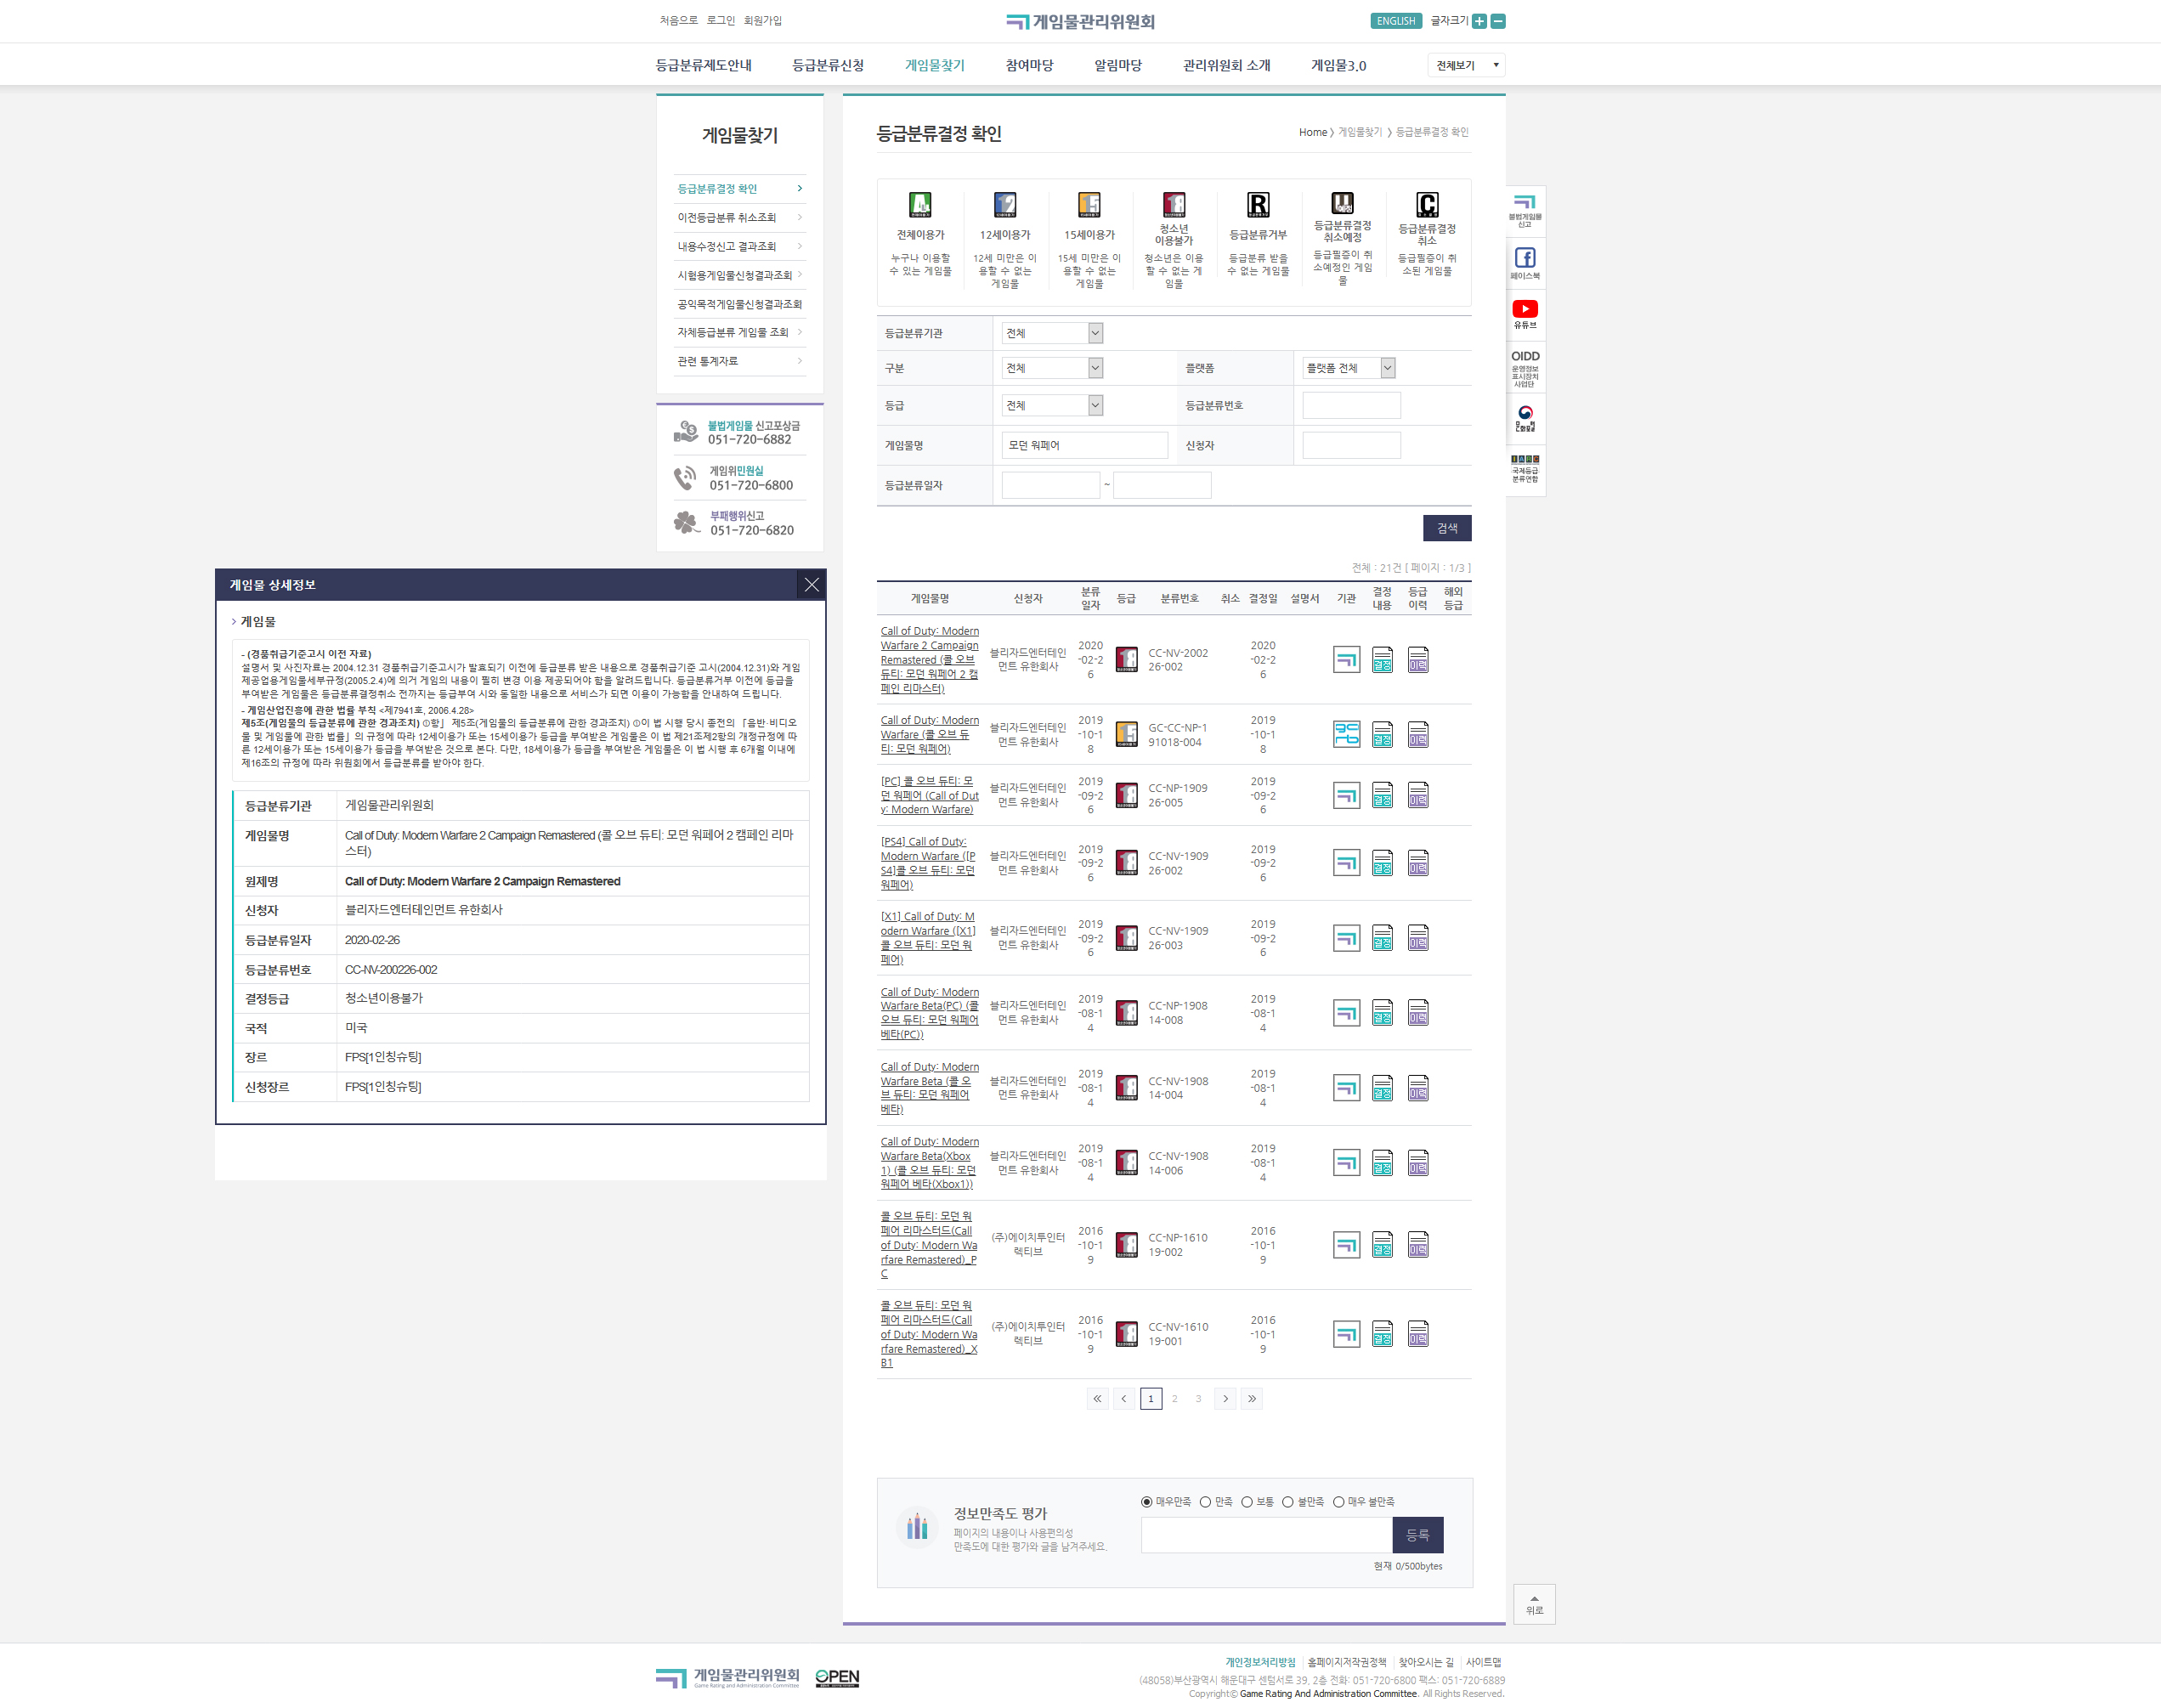Select the 만족 radio button
Screen dimensions: 2161x1708
click(x=1206, y=1502)
